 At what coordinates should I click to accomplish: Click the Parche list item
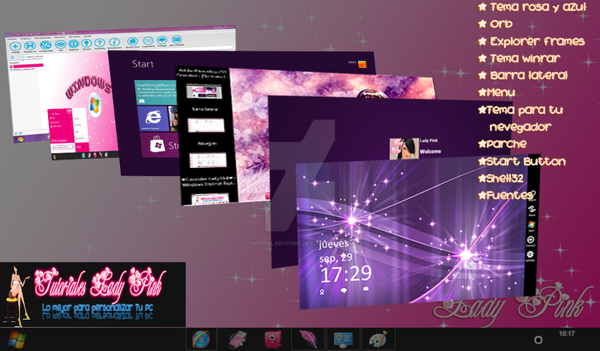pyautogui.click(x=503, y=144)
